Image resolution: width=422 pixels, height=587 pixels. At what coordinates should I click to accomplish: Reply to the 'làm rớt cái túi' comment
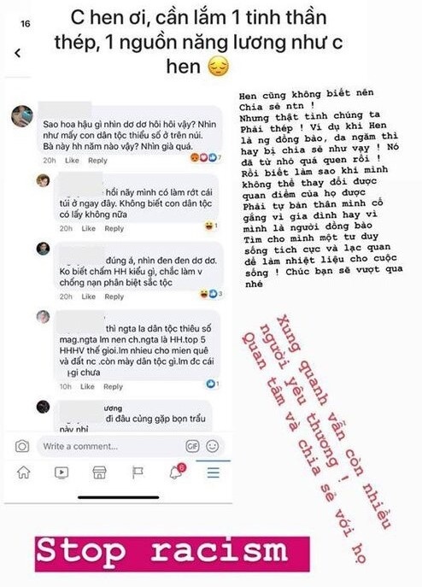(x=114, y=229)
